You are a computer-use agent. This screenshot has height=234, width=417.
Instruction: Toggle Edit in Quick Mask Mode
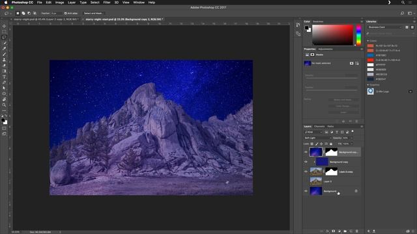4,129
